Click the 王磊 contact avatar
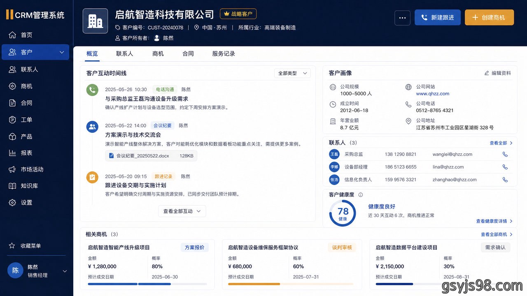 tap(334, 154)
